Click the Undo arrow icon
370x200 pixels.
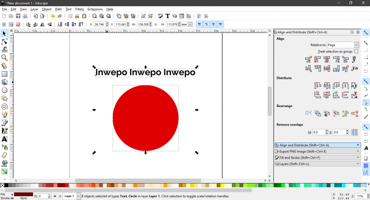pyautogui.click(x=53, y=16)
